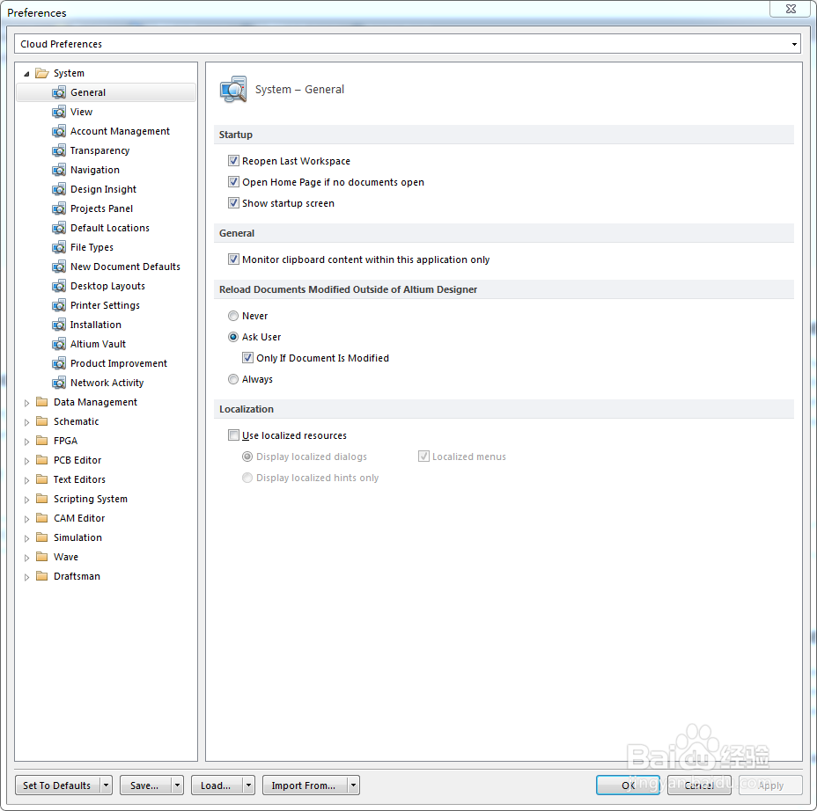Open Set To Defaults dropdown arrow

tap(106, 785)
